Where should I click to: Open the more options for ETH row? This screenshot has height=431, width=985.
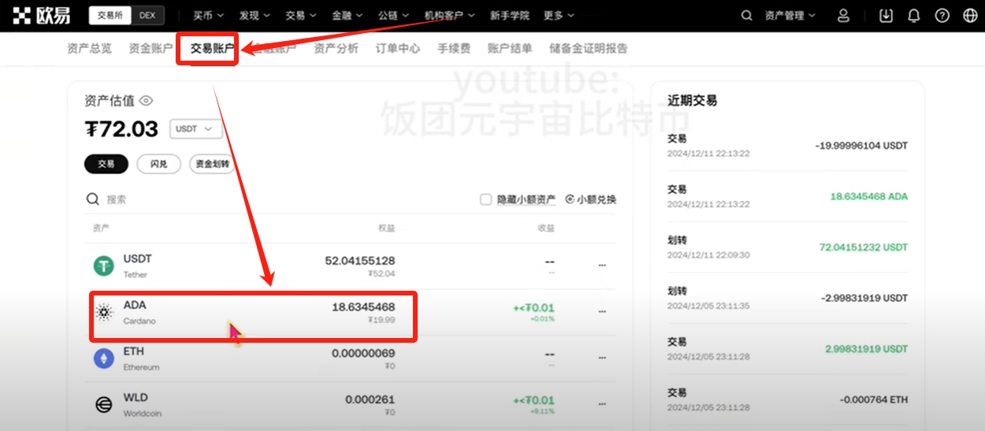[602, 359]
